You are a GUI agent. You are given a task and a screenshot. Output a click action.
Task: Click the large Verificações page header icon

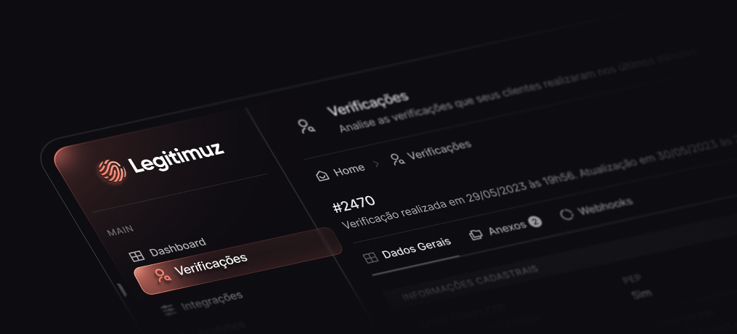[x=306, y=126]
